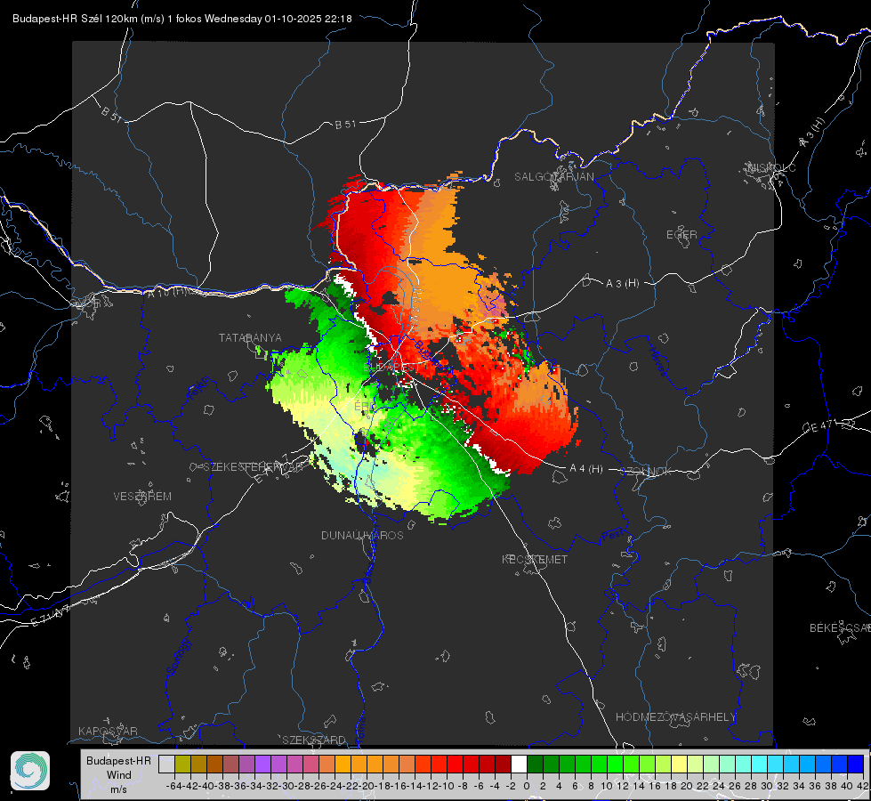Click the TATABANYA city label
Image resolution: width=871 pixels, height=801 pixels.
(250, 338)
